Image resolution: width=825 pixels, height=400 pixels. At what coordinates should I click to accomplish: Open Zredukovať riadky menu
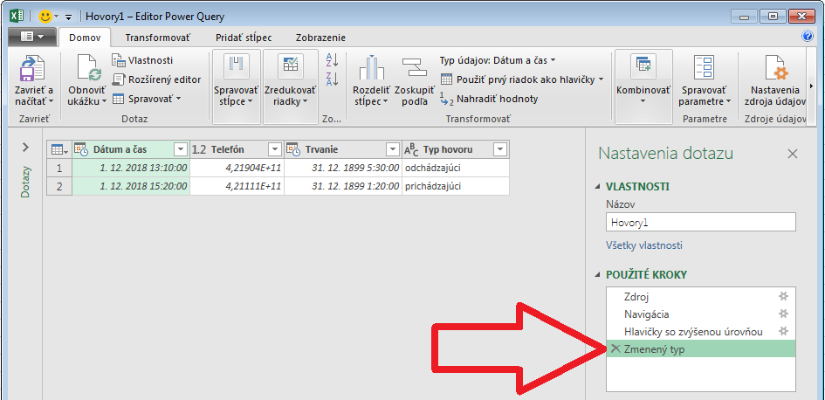pos(291,86)
